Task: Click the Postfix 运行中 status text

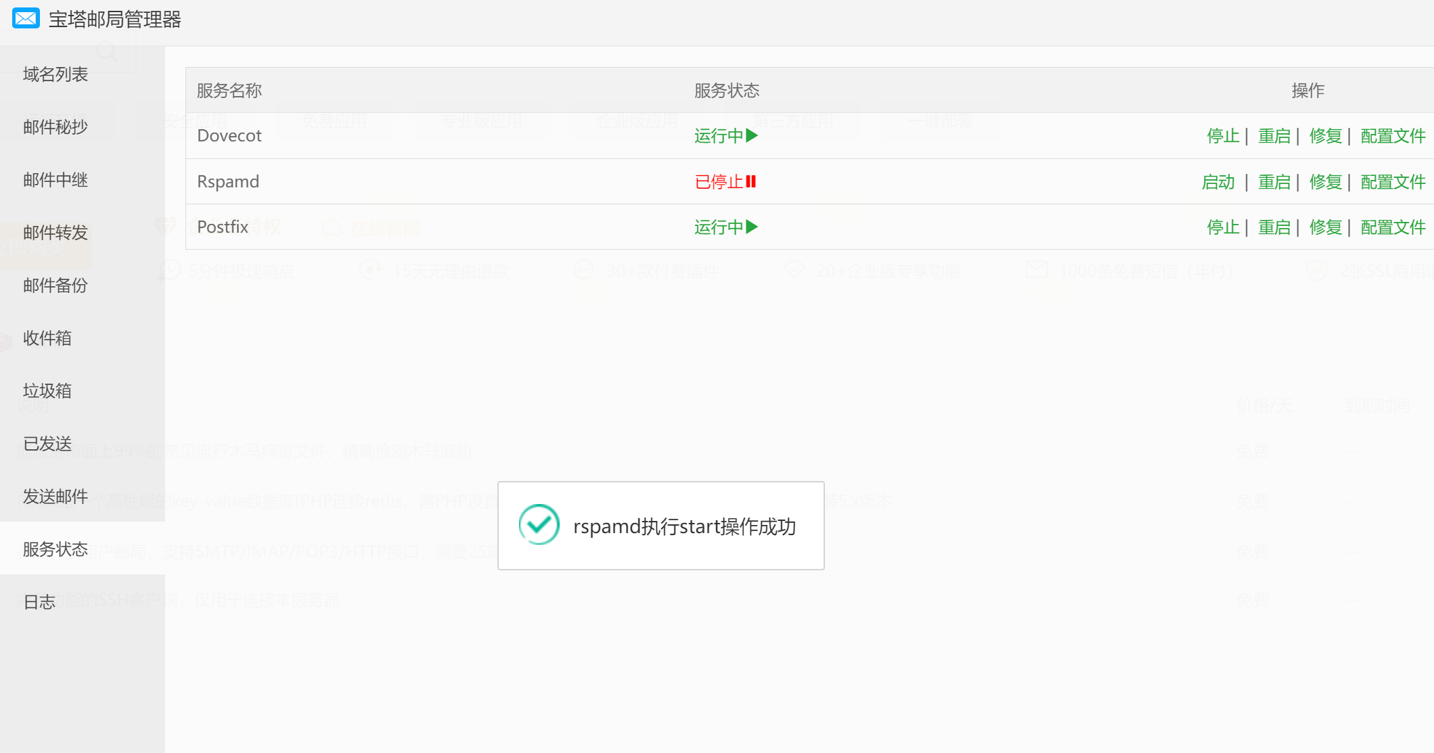Action: [719, 227]
